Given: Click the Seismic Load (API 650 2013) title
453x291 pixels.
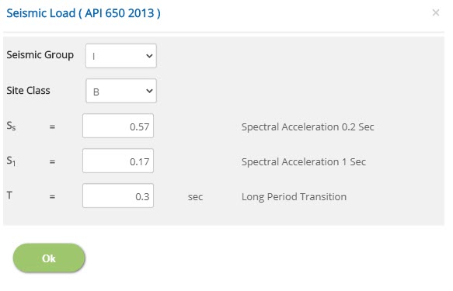Looking at the screenshot, I should [83, 13].
